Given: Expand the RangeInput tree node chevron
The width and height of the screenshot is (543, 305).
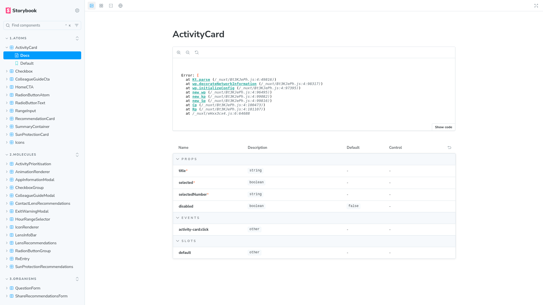Looking at the screenshot, I should [7, 111].
